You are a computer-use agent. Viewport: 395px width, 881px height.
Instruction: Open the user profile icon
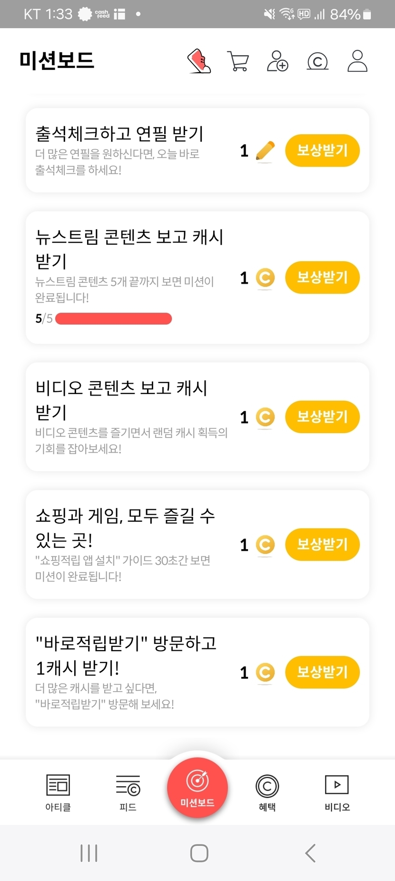tap(357, 61)
